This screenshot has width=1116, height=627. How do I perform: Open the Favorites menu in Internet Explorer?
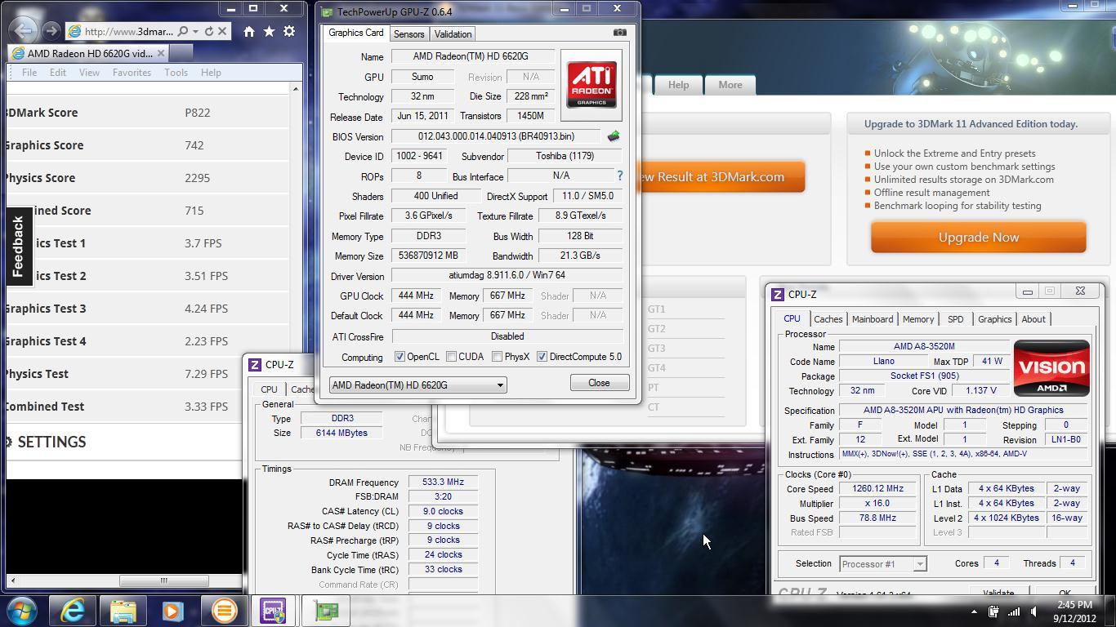(132, 73)
